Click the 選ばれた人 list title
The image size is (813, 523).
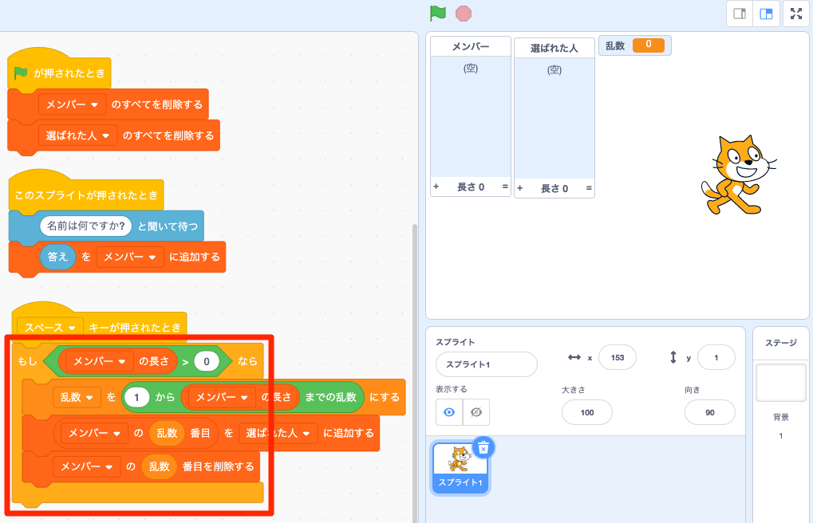coord(554,48)
